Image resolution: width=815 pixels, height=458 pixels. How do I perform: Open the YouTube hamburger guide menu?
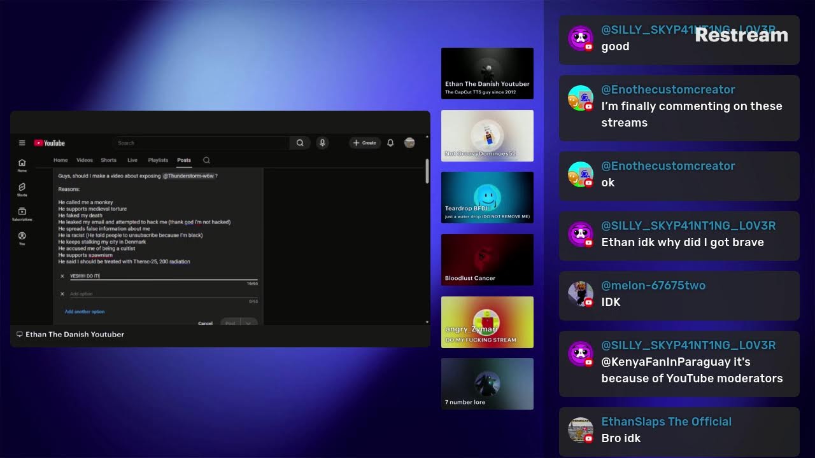(22, 143)
